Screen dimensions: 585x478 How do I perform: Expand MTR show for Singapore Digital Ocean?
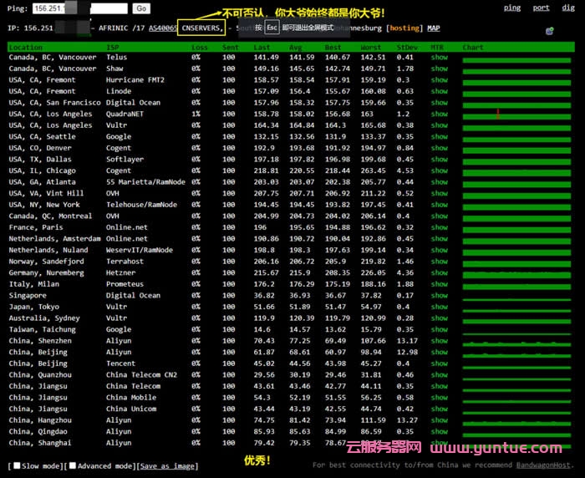tap(439, 295)
